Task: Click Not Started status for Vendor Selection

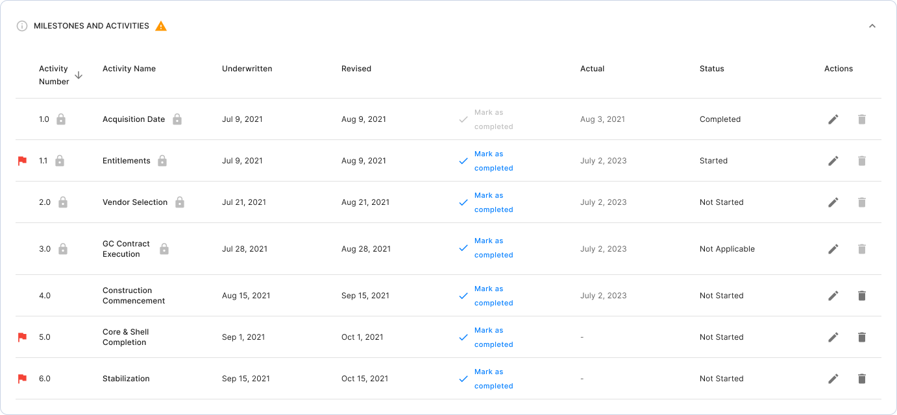Action: tap(722, 202)
